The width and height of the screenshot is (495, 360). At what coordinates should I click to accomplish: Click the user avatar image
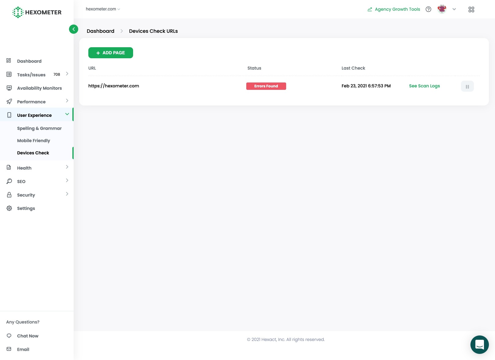pyautogui.click(x=442, y=9)
